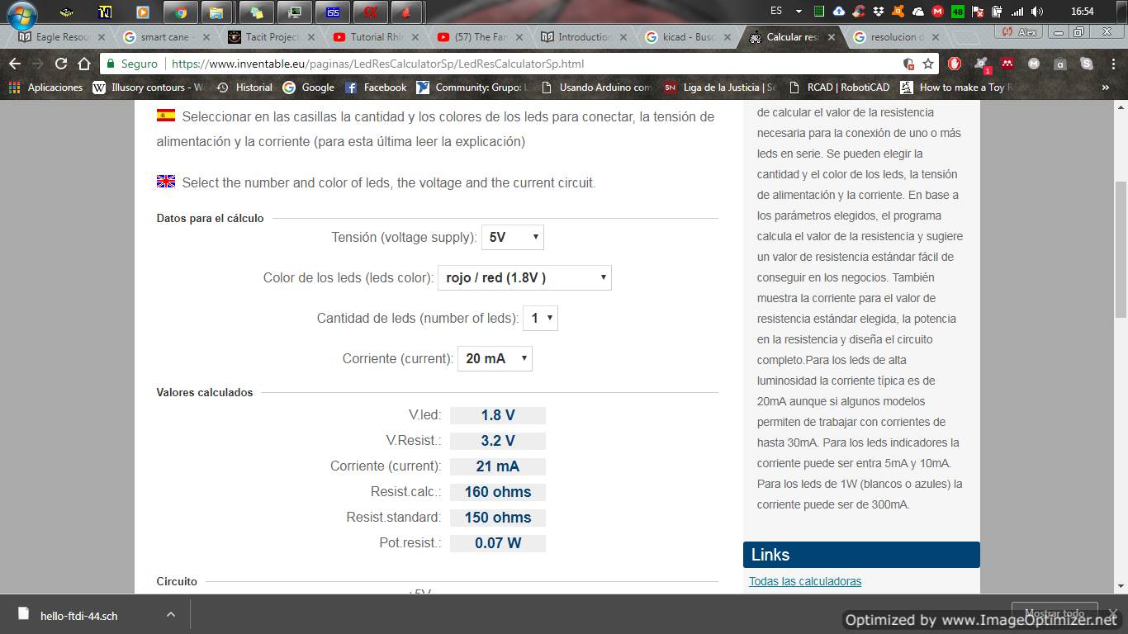Image resolution: width=1128 pixels, height=634 pixels.
Task: Open Chrome's three-dot menu
Action: tap(1112, 64)
